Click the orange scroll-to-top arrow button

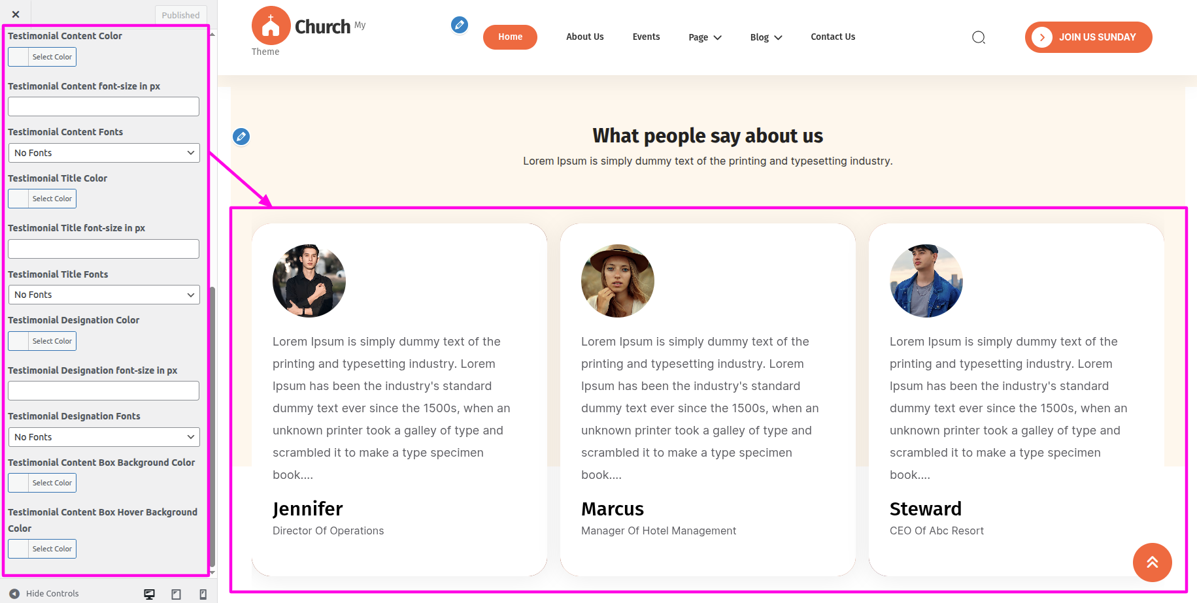pyautogui.click(x=1152, y=562)
